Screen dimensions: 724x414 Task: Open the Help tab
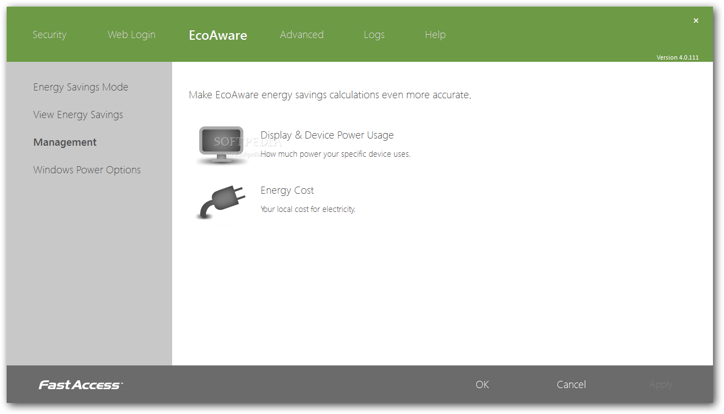pos(435,35)
